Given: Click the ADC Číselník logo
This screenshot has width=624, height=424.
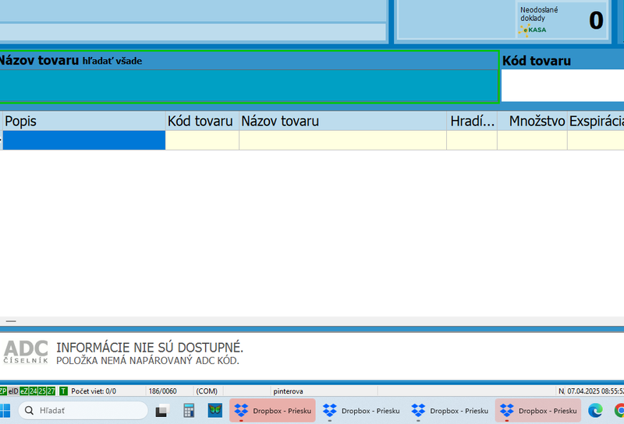Looking at the screenshot, I should pos(26,352).
